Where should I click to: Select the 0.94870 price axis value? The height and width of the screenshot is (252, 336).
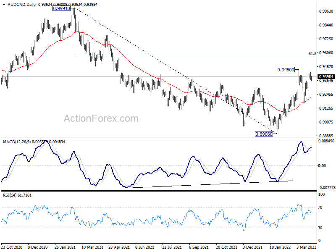pos(326,67)
